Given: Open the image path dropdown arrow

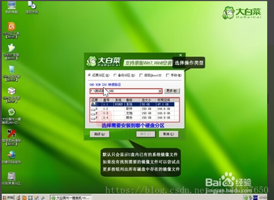Looking at the screenshot, I should tap(160, 91).
